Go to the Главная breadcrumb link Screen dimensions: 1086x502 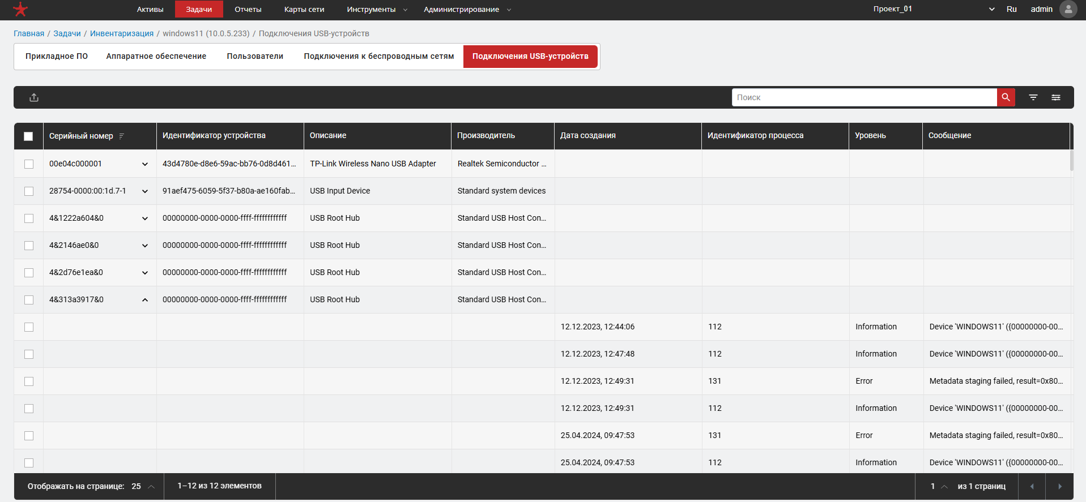(29, 33)
